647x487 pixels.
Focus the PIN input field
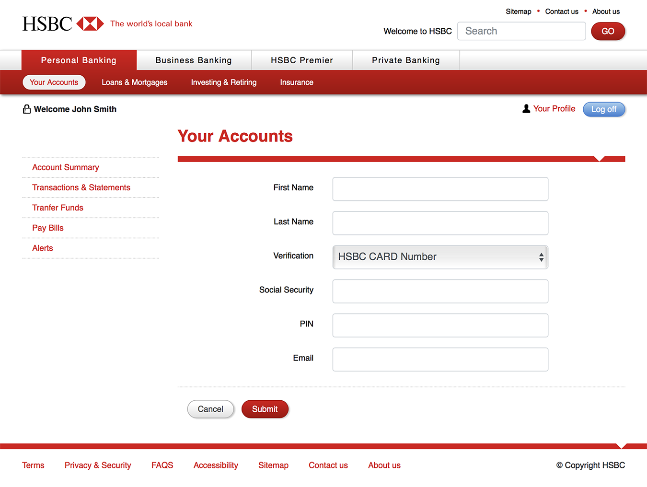440,325
